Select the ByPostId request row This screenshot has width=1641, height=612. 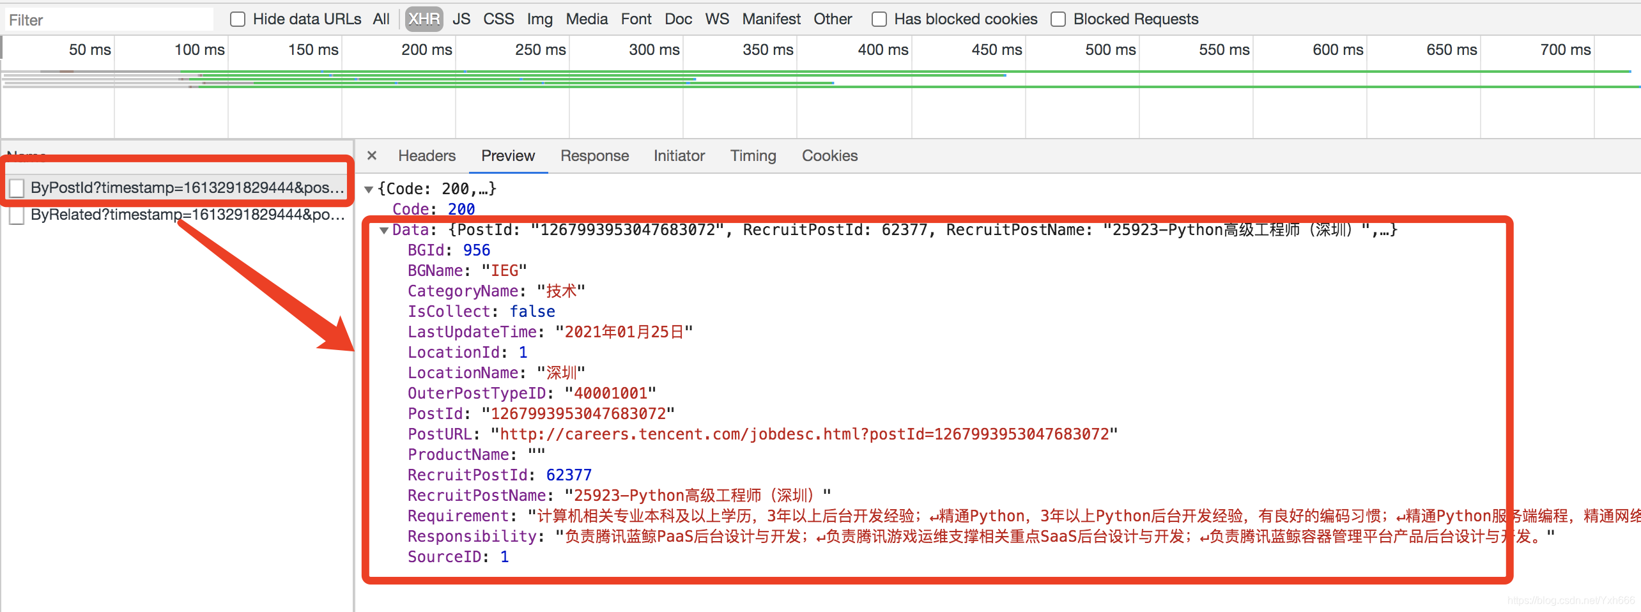(x=177, y=188)
